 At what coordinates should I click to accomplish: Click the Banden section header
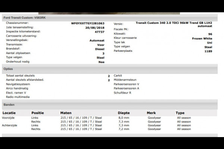click(9, 105)
